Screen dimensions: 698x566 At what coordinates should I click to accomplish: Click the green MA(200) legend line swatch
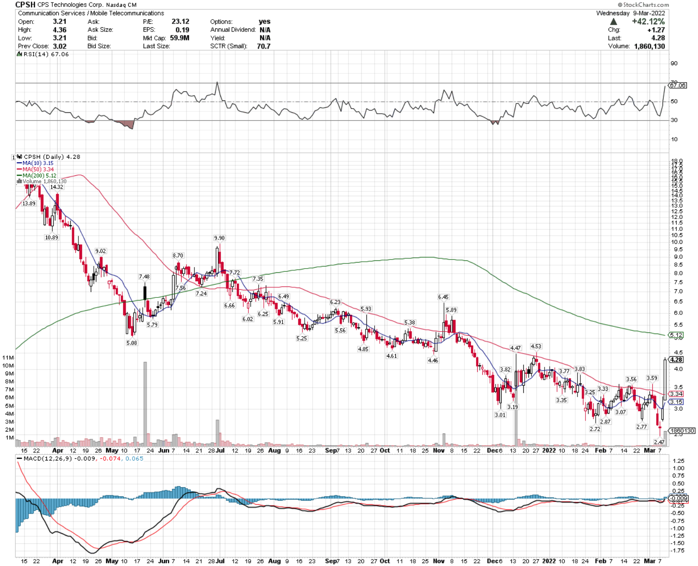point(19,175)
